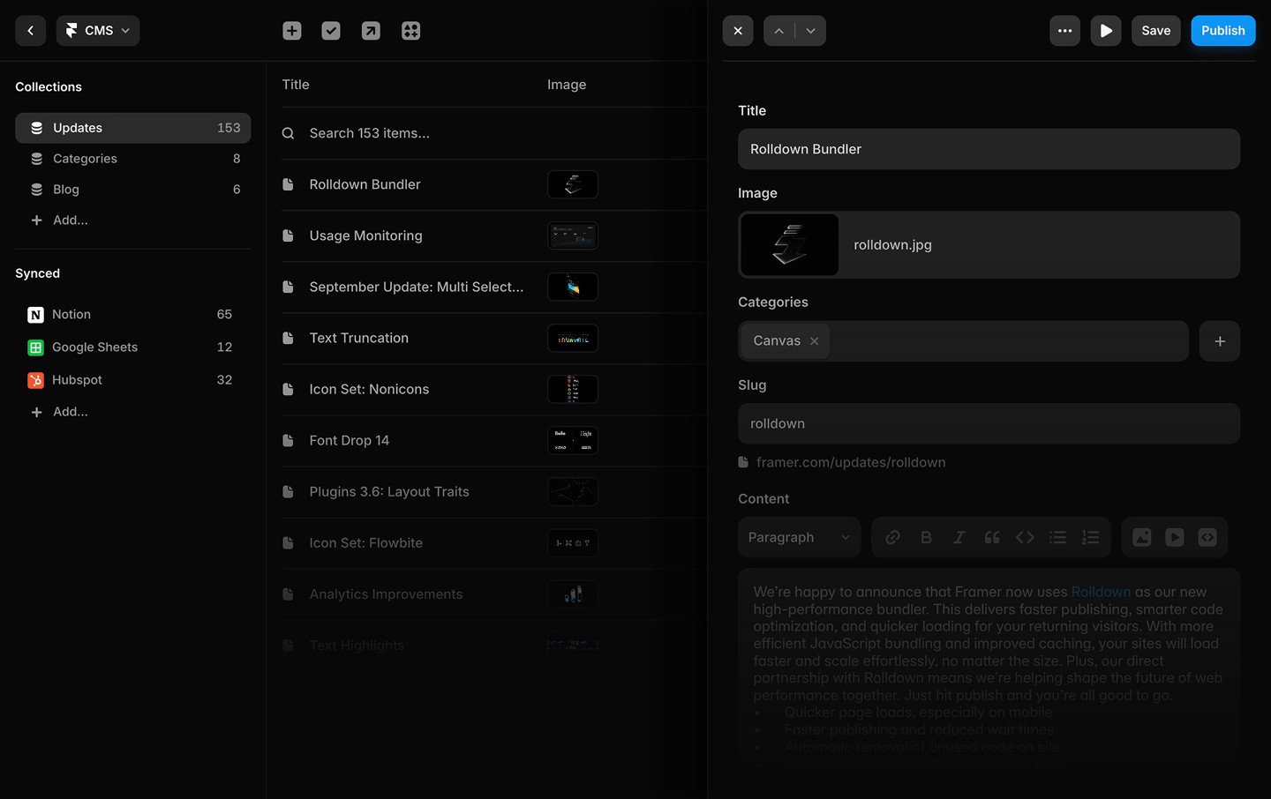Open the three-dot more options menu
The image size is (1271, 799).
pyautogui.click(x=1065, y=31)
